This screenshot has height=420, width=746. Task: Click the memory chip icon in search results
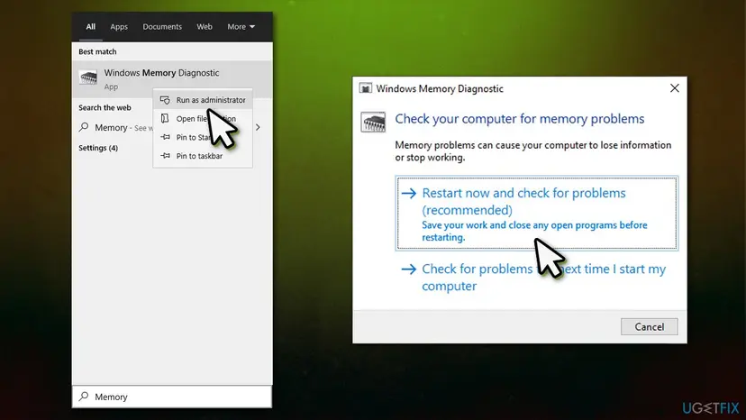pos(88,78)
